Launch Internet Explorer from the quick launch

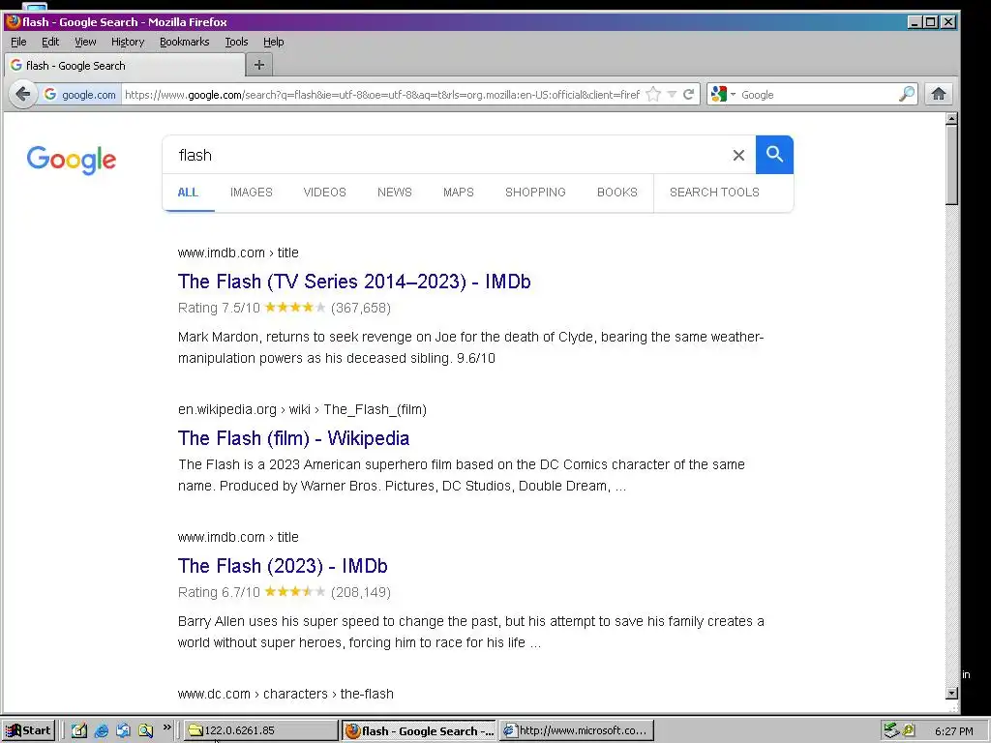point(101,730)
